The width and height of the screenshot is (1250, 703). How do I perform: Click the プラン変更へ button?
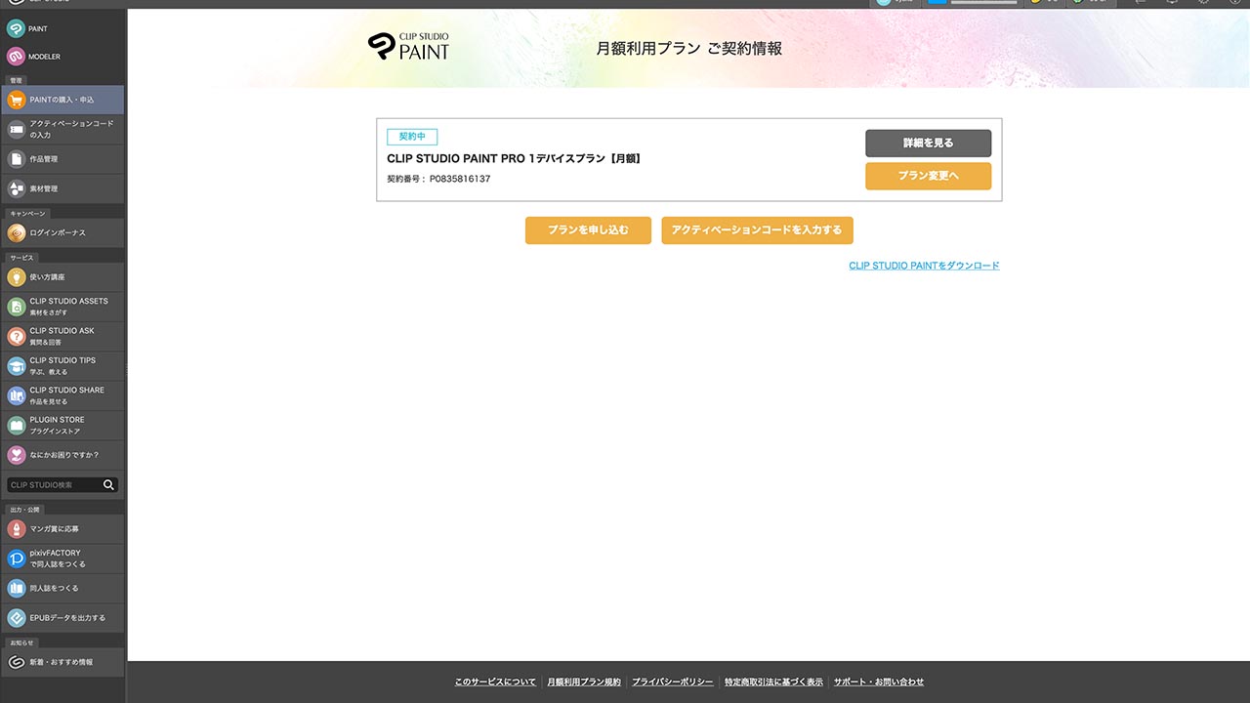tap(928, 176)
